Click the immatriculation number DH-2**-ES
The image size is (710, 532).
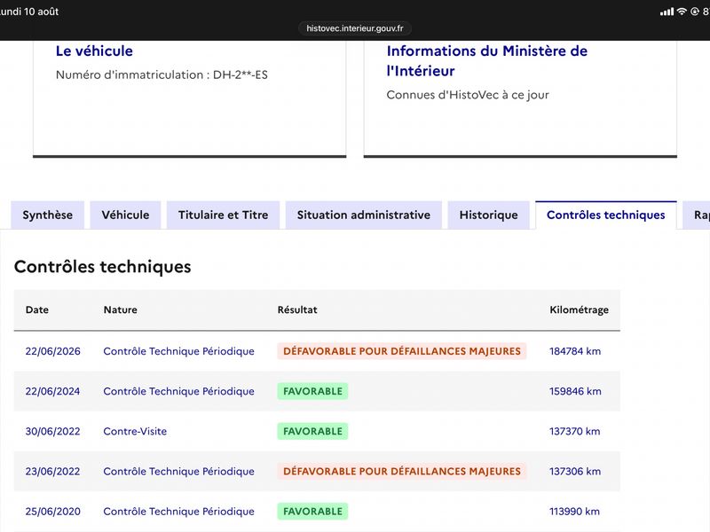click(x=240, y=74)
